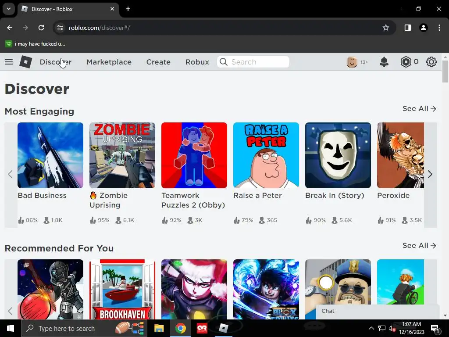
Task: Open Chrome three-dot menu
Action: tap(439, 28)
